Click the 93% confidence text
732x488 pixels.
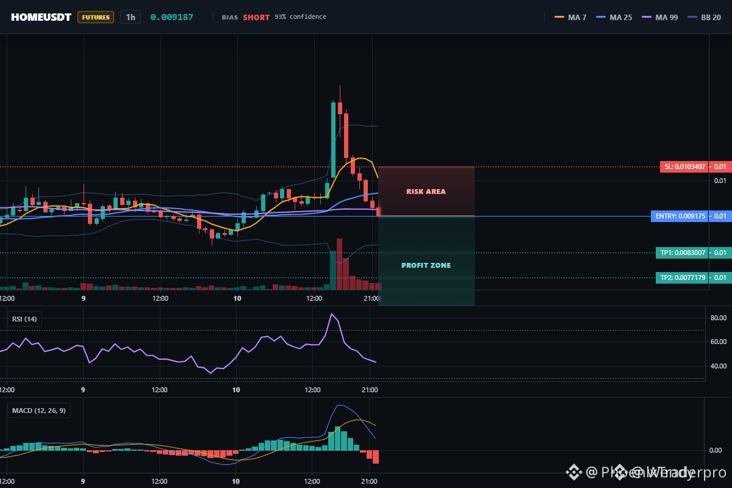[x=300, y=16]
